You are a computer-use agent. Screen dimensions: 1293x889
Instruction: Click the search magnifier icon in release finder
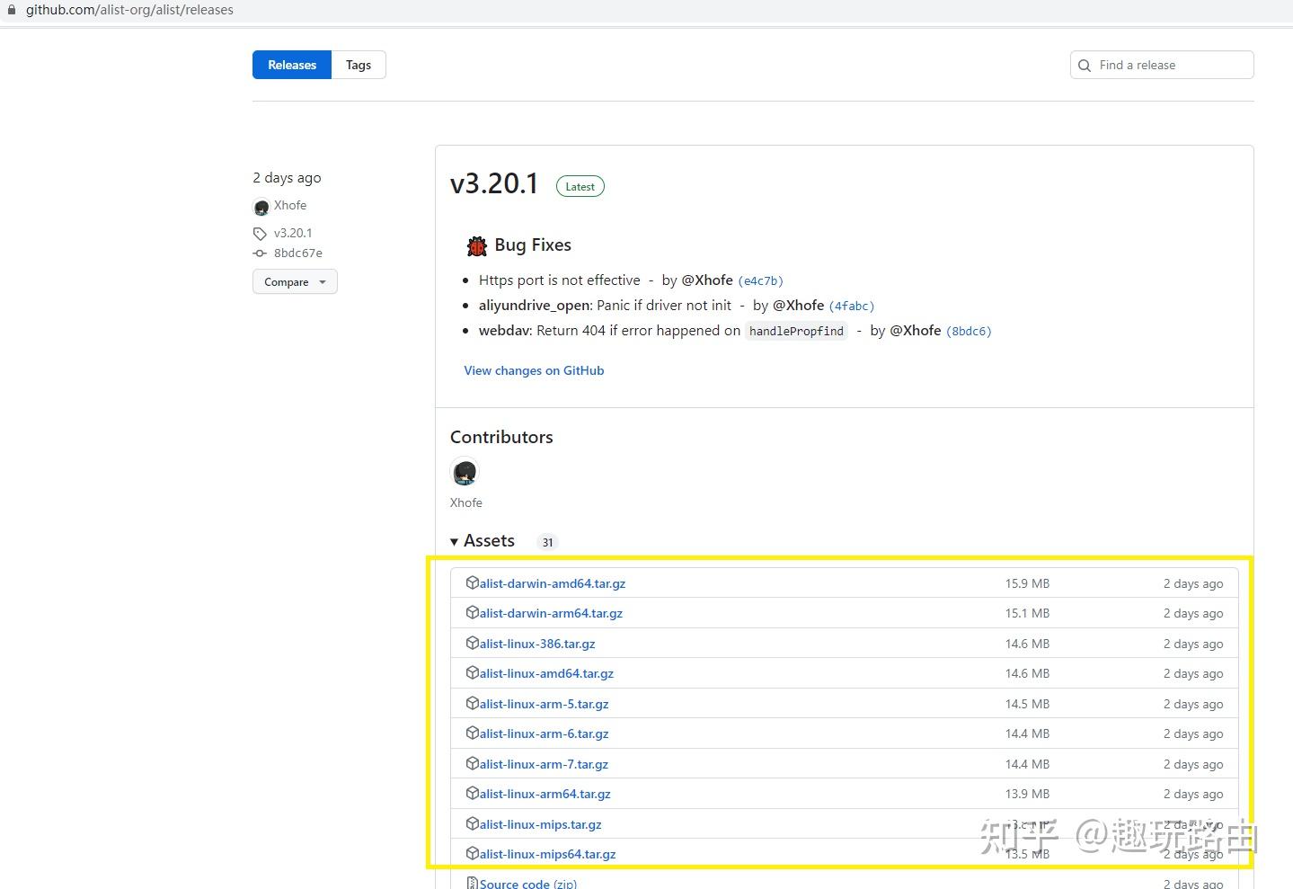coord(1085,66)
